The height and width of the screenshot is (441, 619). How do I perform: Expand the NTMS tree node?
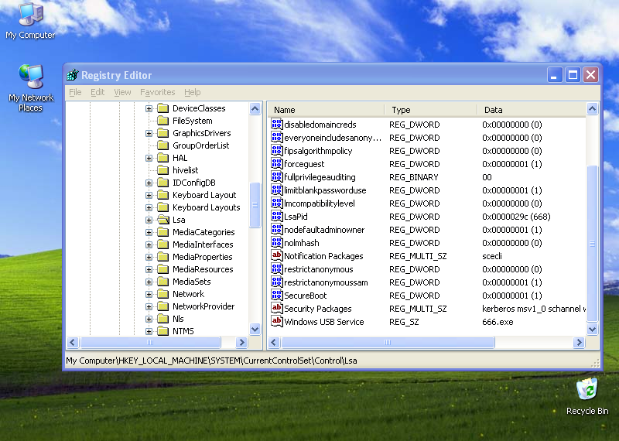tap(149, 331)
